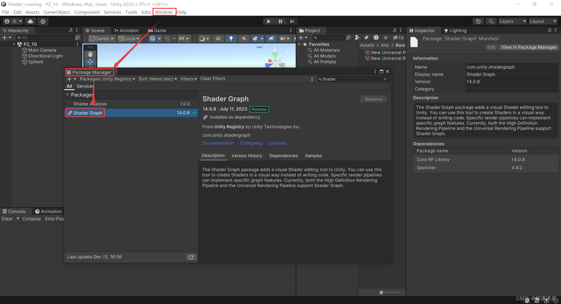The height and width of the screenshot is (304, 561).
Task: Switch to the Game tab
Action: click(157, 30)
